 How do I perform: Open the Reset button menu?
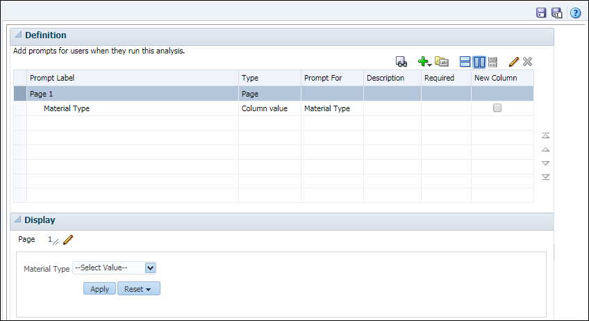click(139, 288)
